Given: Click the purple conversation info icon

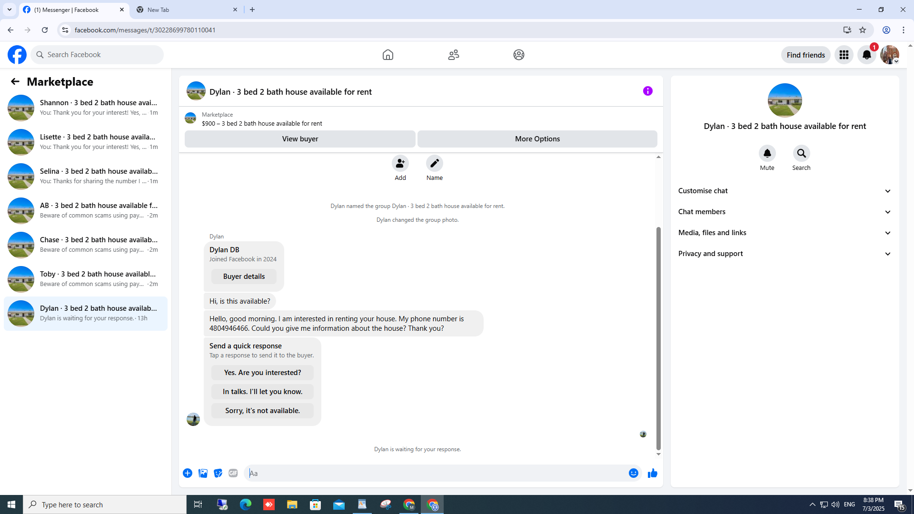Looking at the screenshot, I should click(647, 91).
